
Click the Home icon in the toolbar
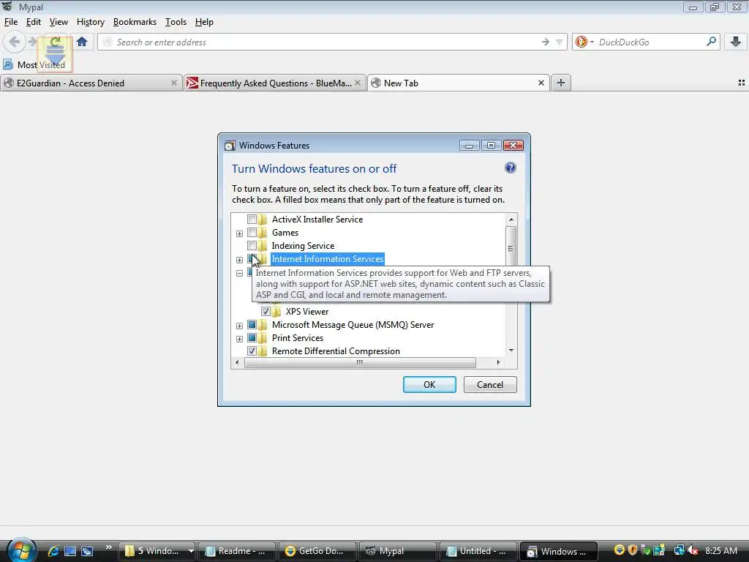[82, 42]
